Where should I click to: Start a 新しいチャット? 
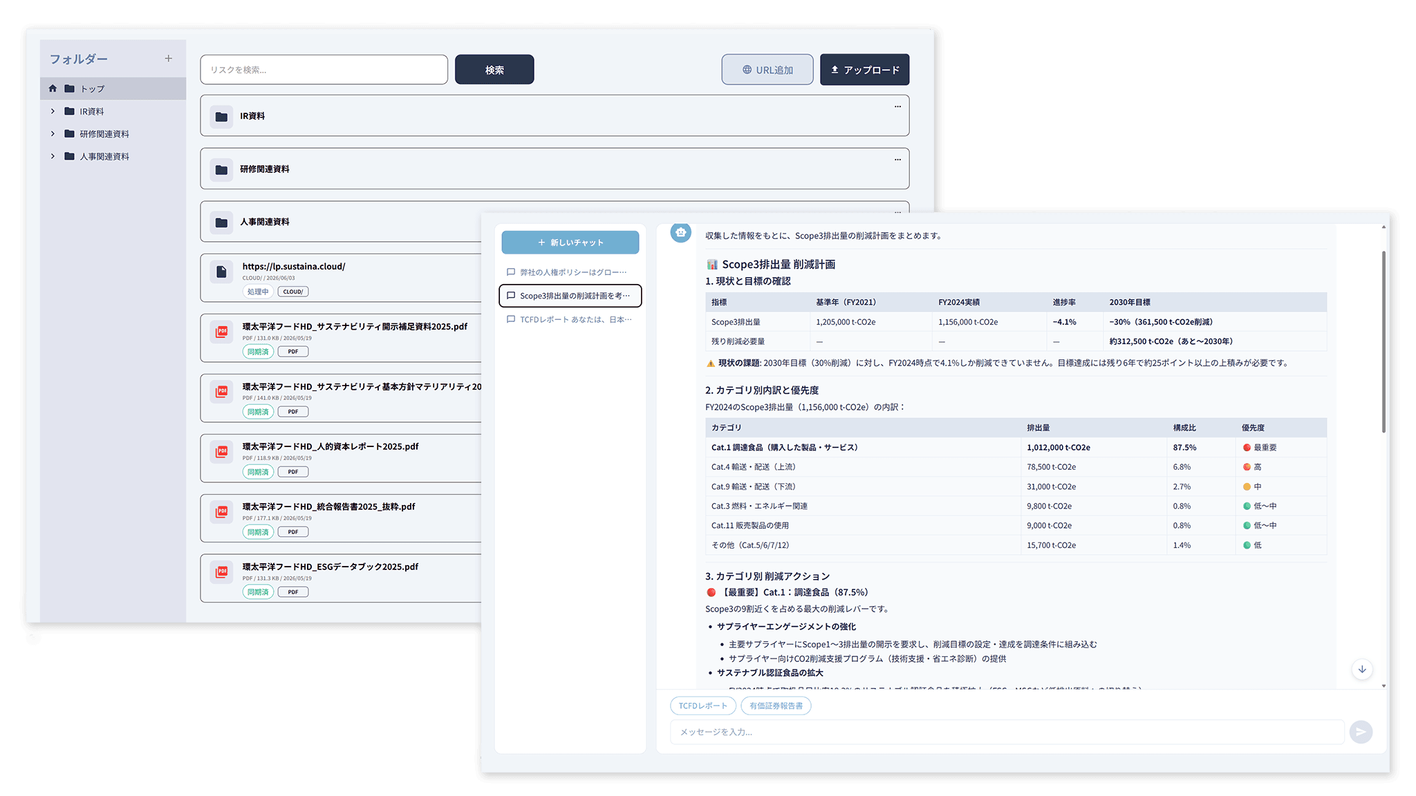point(570,243)
